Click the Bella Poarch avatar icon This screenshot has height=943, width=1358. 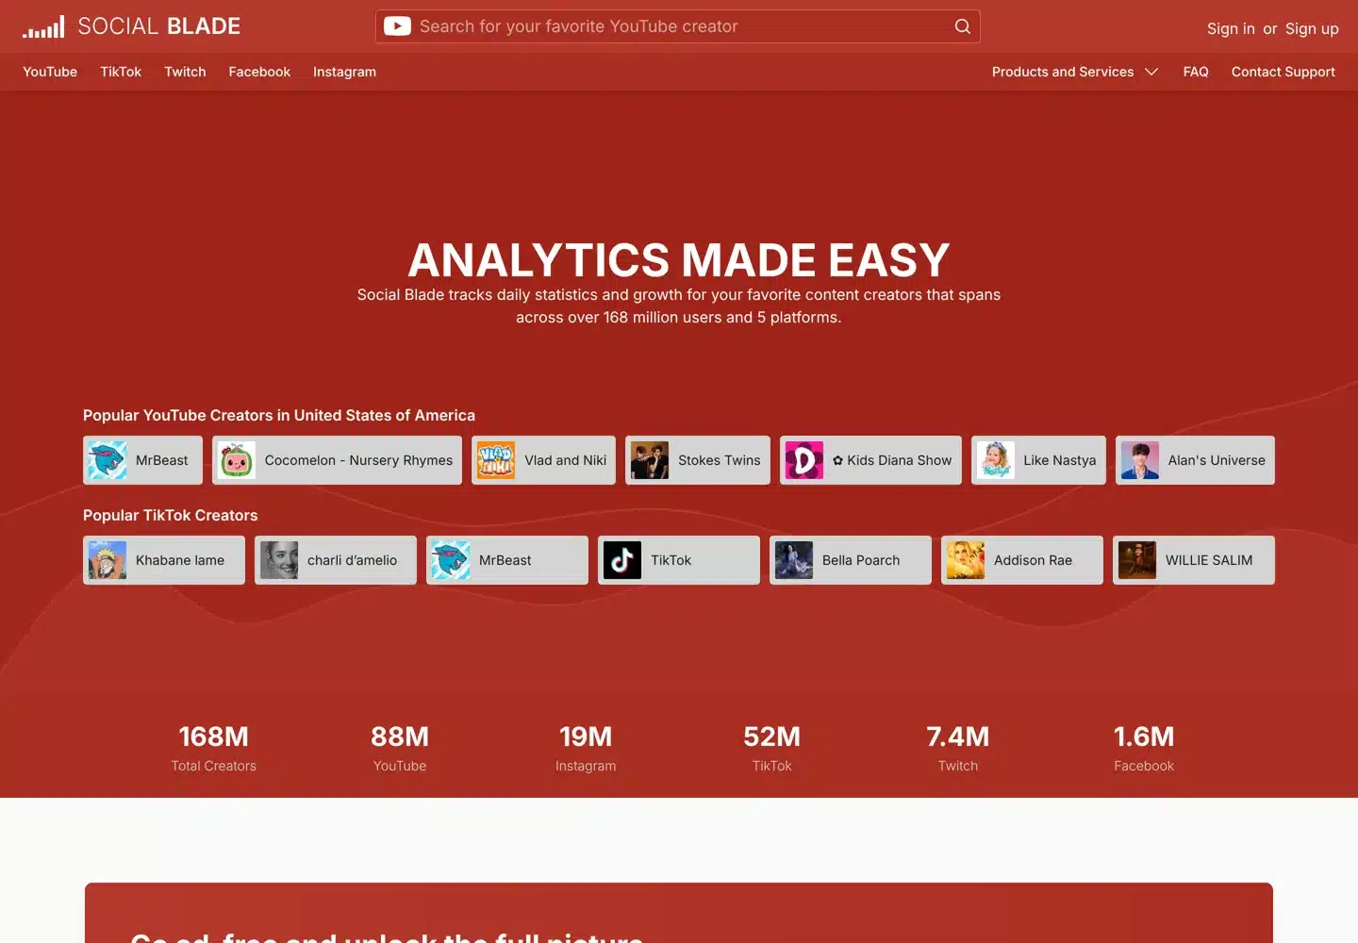[x=794, y=560]
